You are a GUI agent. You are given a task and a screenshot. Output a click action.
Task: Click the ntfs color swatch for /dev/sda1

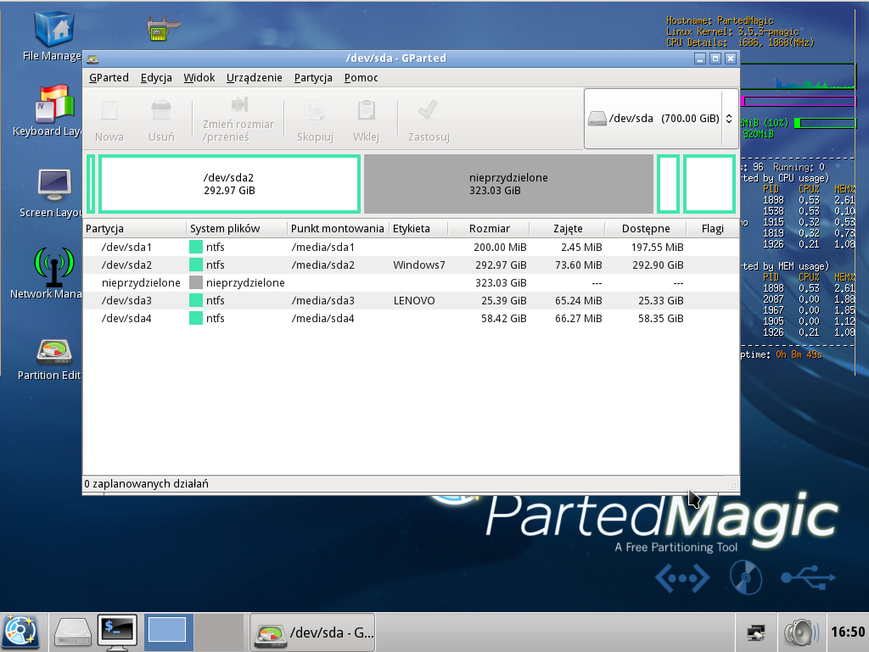(x=196, y=247)
